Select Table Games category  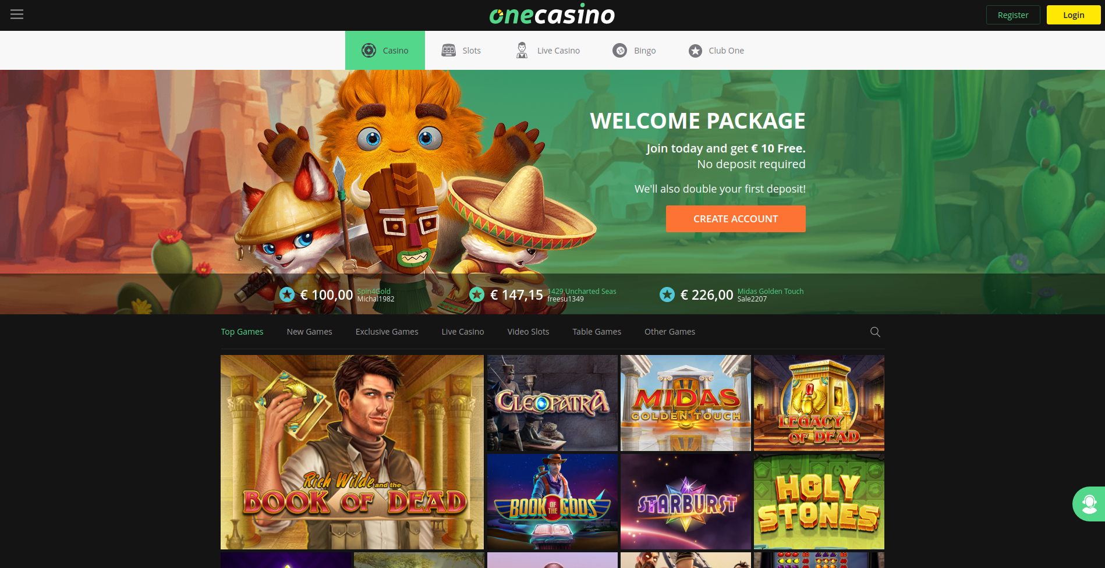click(597, 332)
